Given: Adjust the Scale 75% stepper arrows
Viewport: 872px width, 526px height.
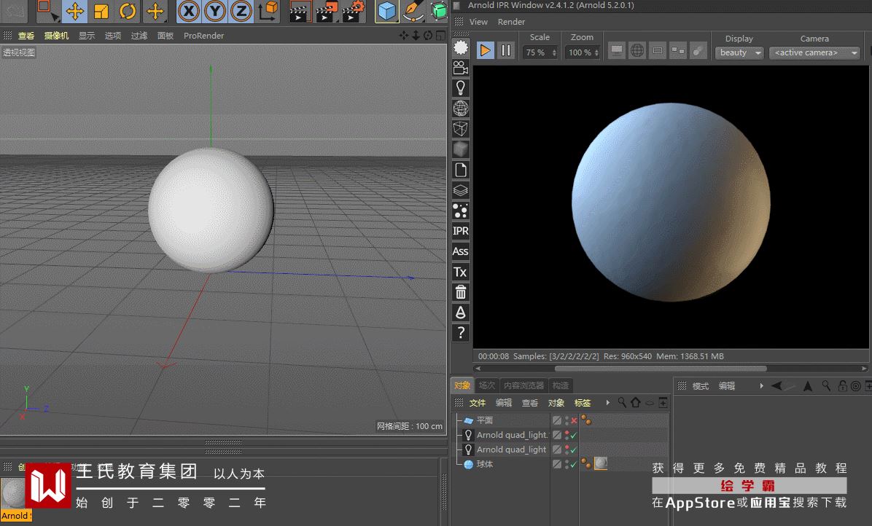Looking at the screenshot, I should [554, 52].
